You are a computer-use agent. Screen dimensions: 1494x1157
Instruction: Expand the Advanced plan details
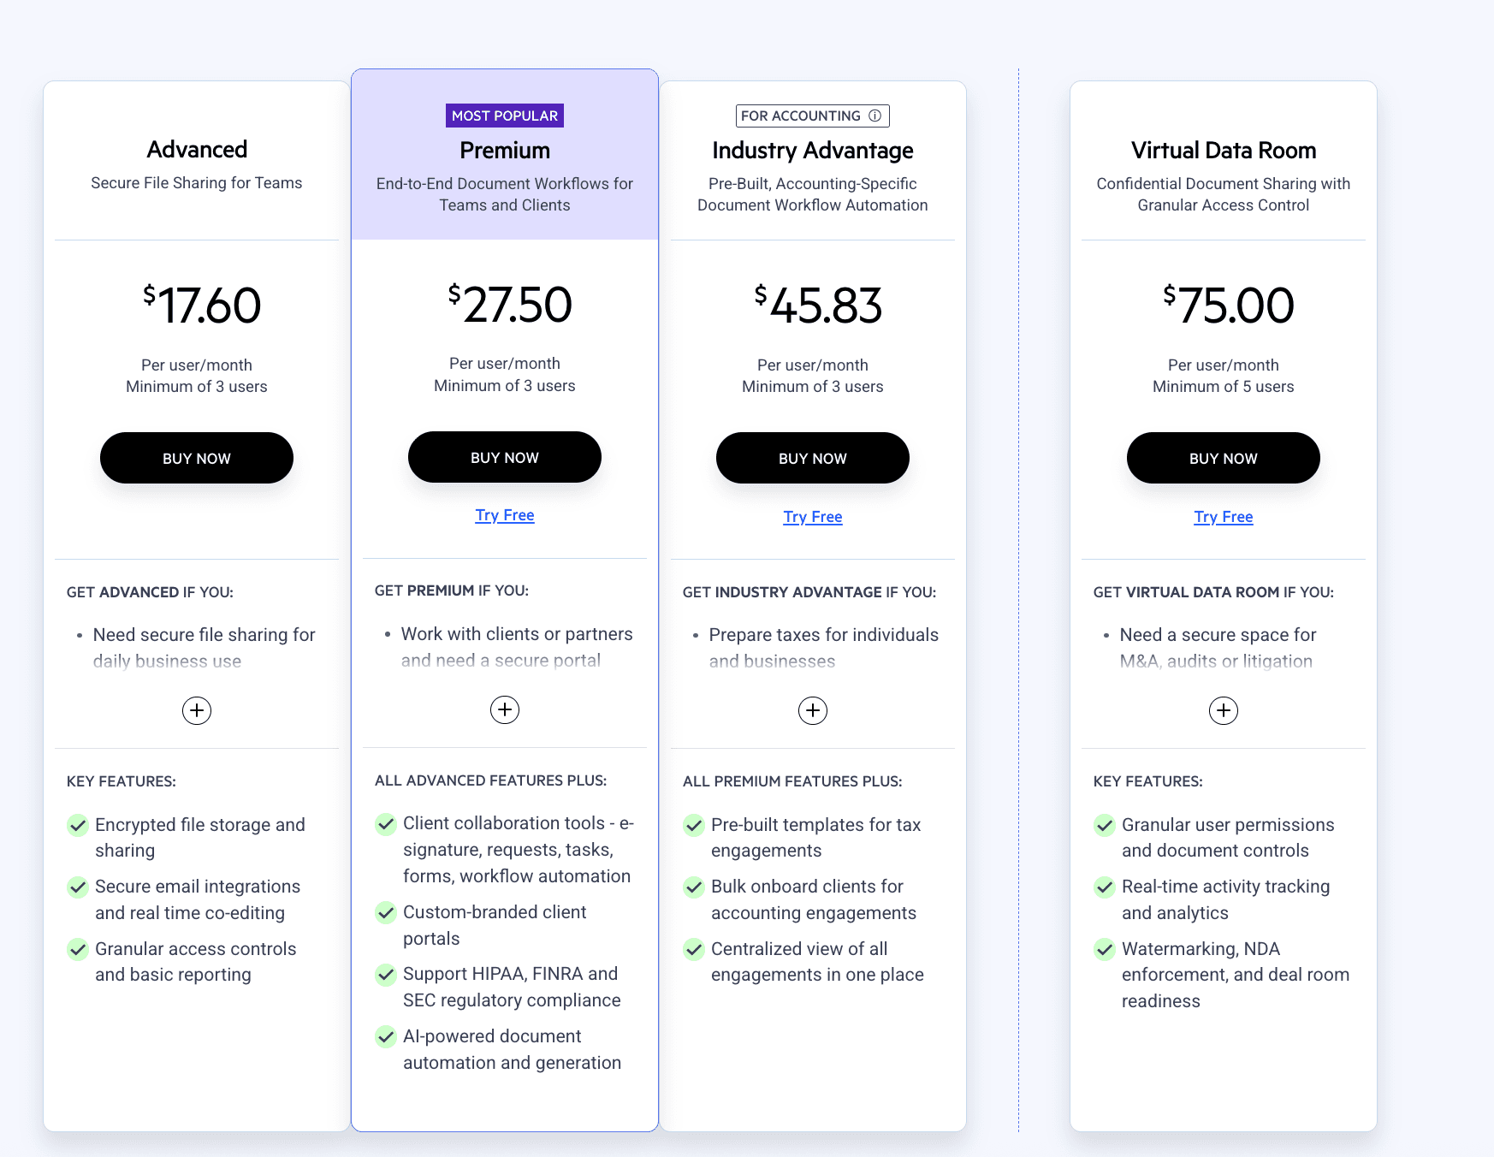pos(197,710)
